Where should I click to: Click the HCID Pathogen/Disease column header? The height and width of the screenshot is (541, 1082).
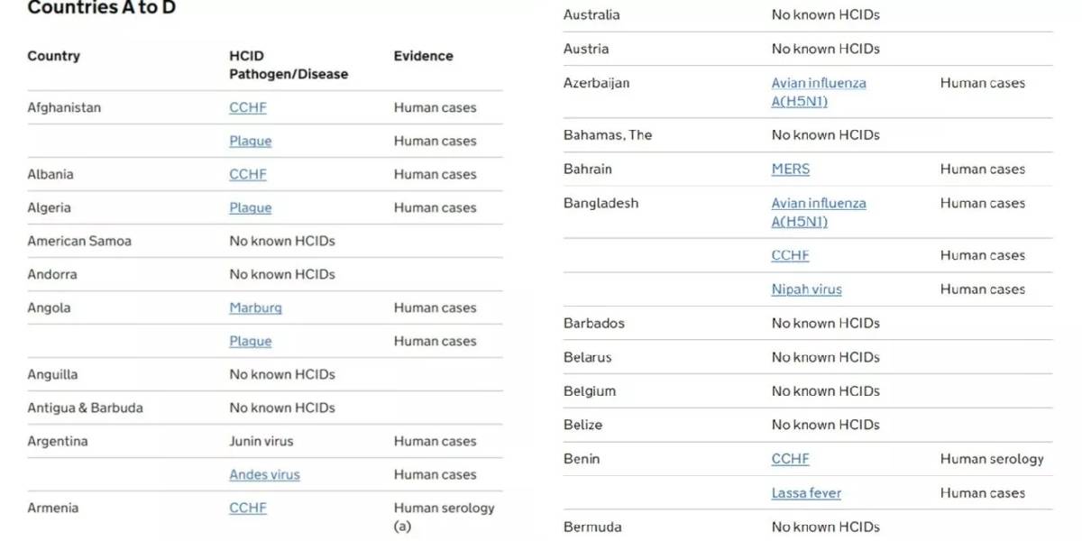(289, 65)
